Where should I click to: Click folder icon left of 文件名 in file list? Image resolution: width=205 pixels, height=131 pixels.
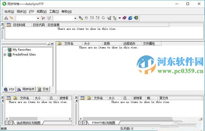59,43
